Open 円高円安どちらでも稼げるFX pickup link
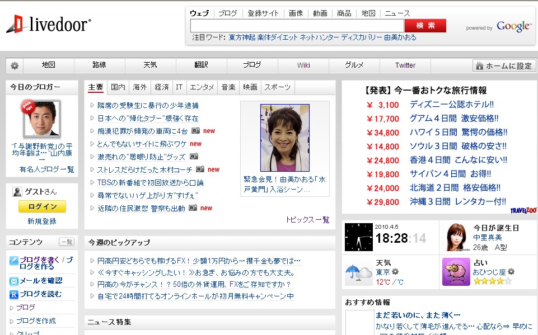 (x=199, y=261)
